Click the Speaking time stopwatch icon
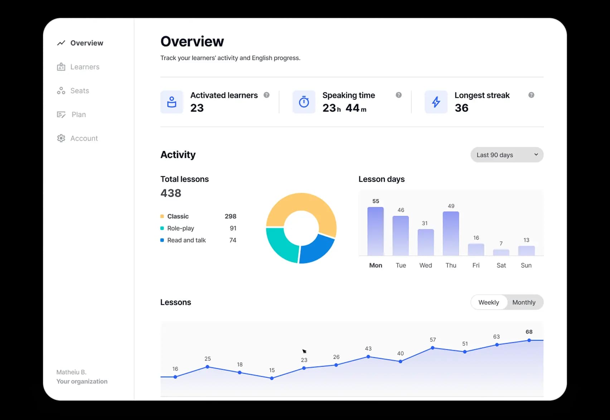The width and height of the screenshot is (610, 420). click(304, 102)
